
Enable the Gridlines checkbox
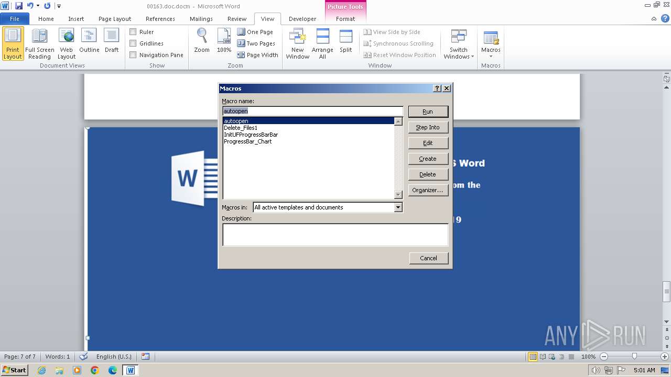click(133, 43)
